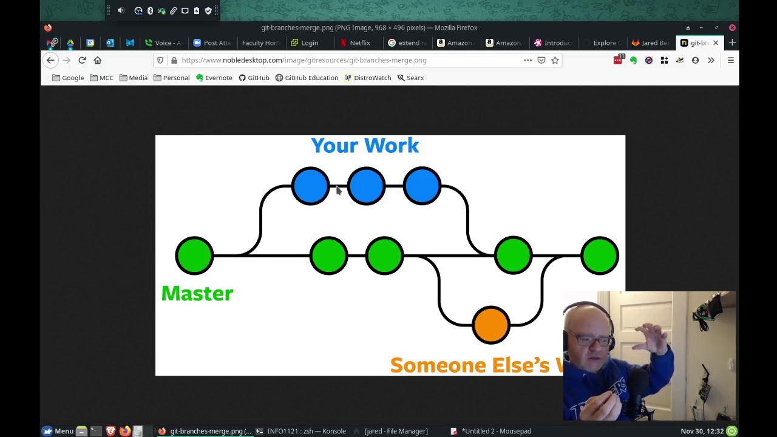Click the clock showing Nov 30, 12:32
Viewport: 777px width, 437px height.
[702, 431]
